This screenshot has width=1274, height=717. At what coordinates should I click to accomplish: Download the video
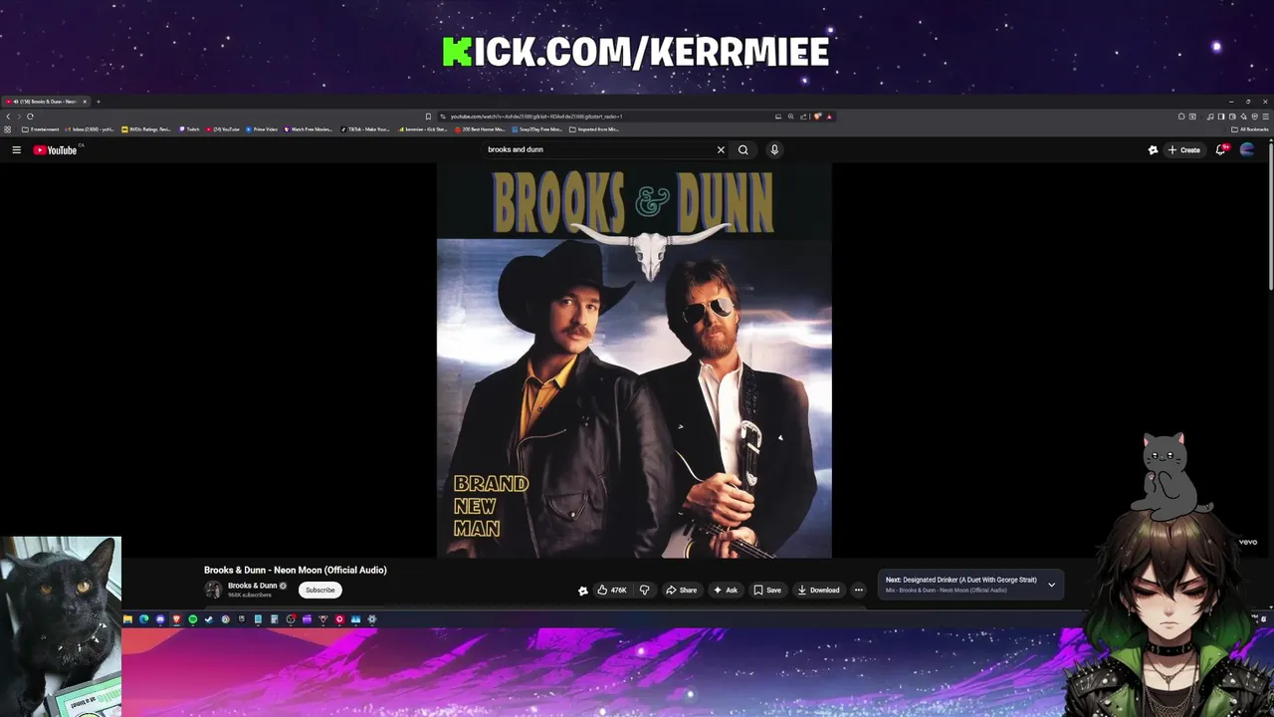point(818,590)
